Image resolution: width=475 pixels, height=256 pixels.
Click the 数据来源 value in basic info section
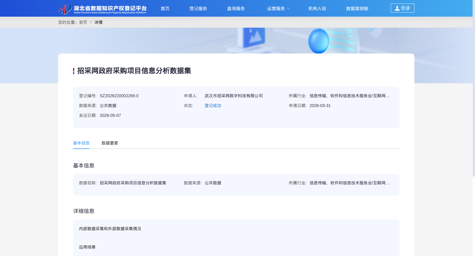click(213, 183)
